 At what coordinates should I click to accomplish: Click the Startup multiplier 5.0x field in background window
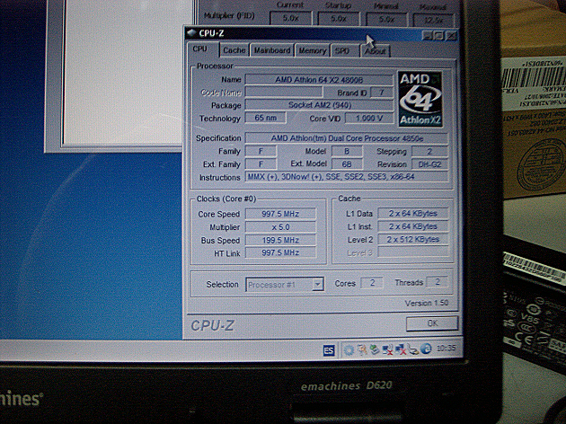(338, 18)
